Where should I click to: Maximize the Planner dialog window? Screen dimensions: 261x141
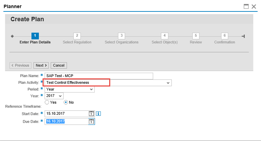pyautogui.click(x=246, y=6)
